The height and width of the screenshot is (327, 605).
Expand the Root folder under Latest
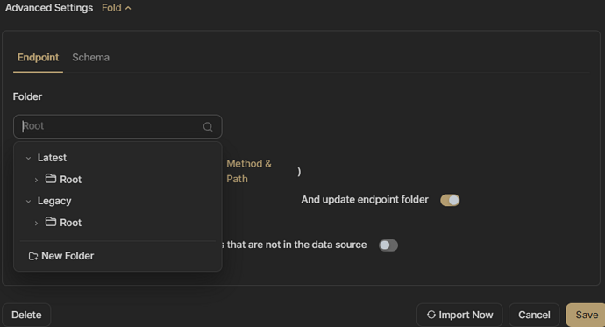[36, 180]
